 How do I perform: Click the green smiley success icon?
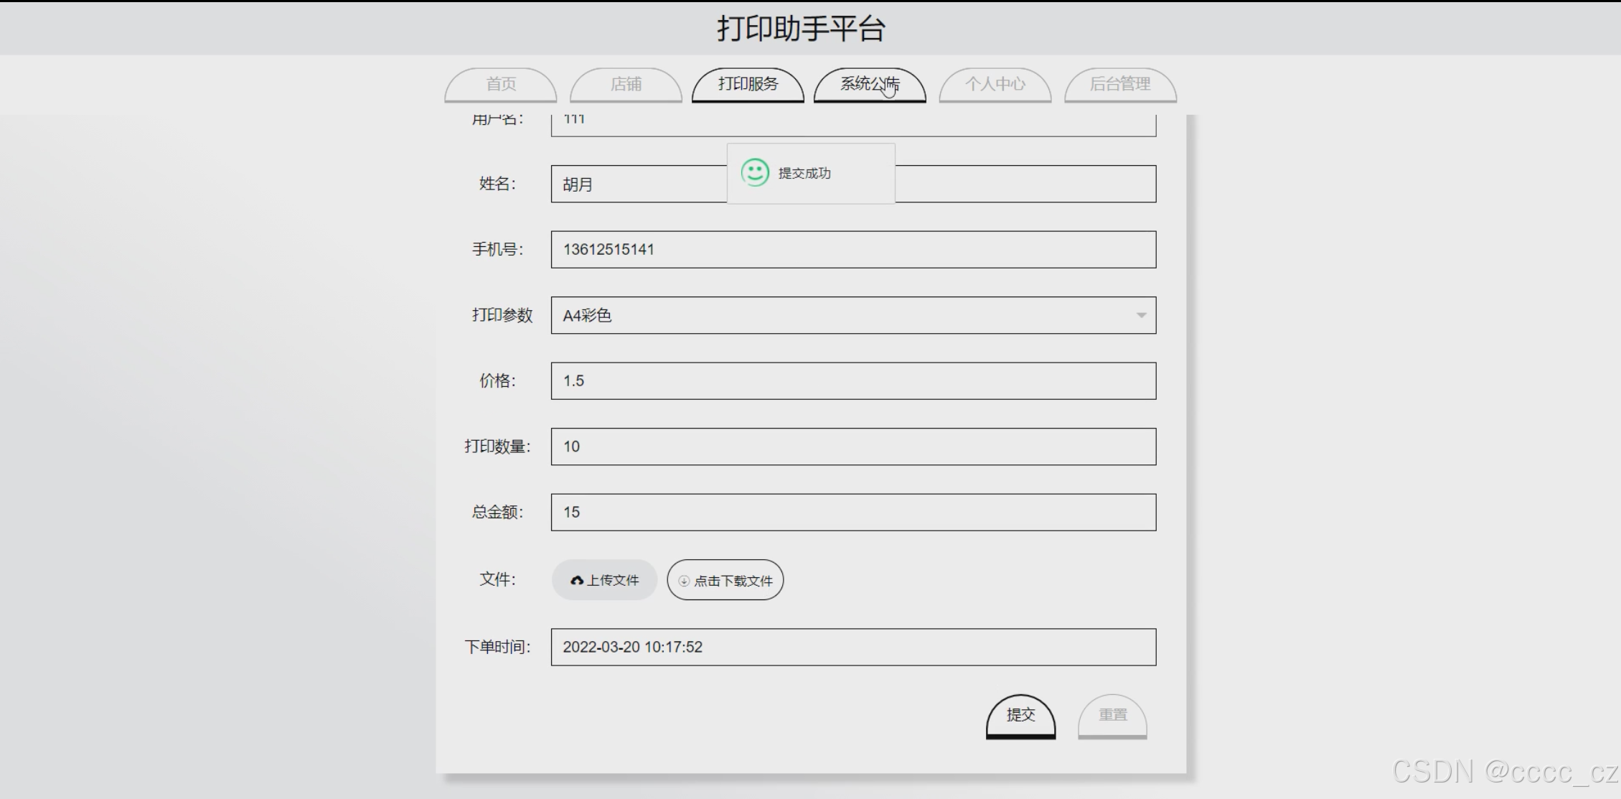point(755,173)
